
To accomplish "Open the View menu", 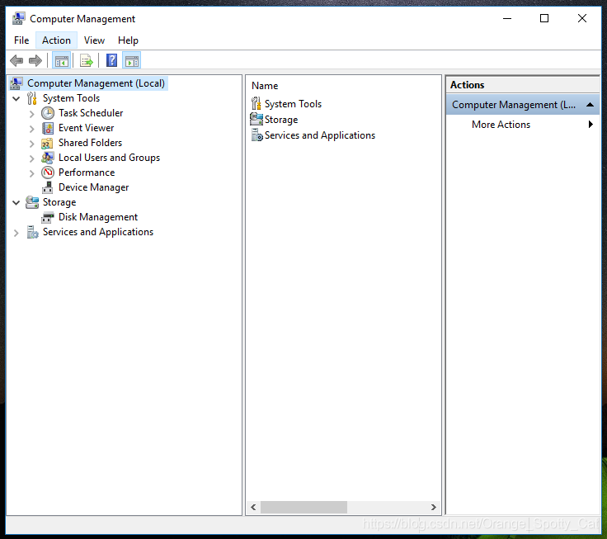I will pos(94,40).
